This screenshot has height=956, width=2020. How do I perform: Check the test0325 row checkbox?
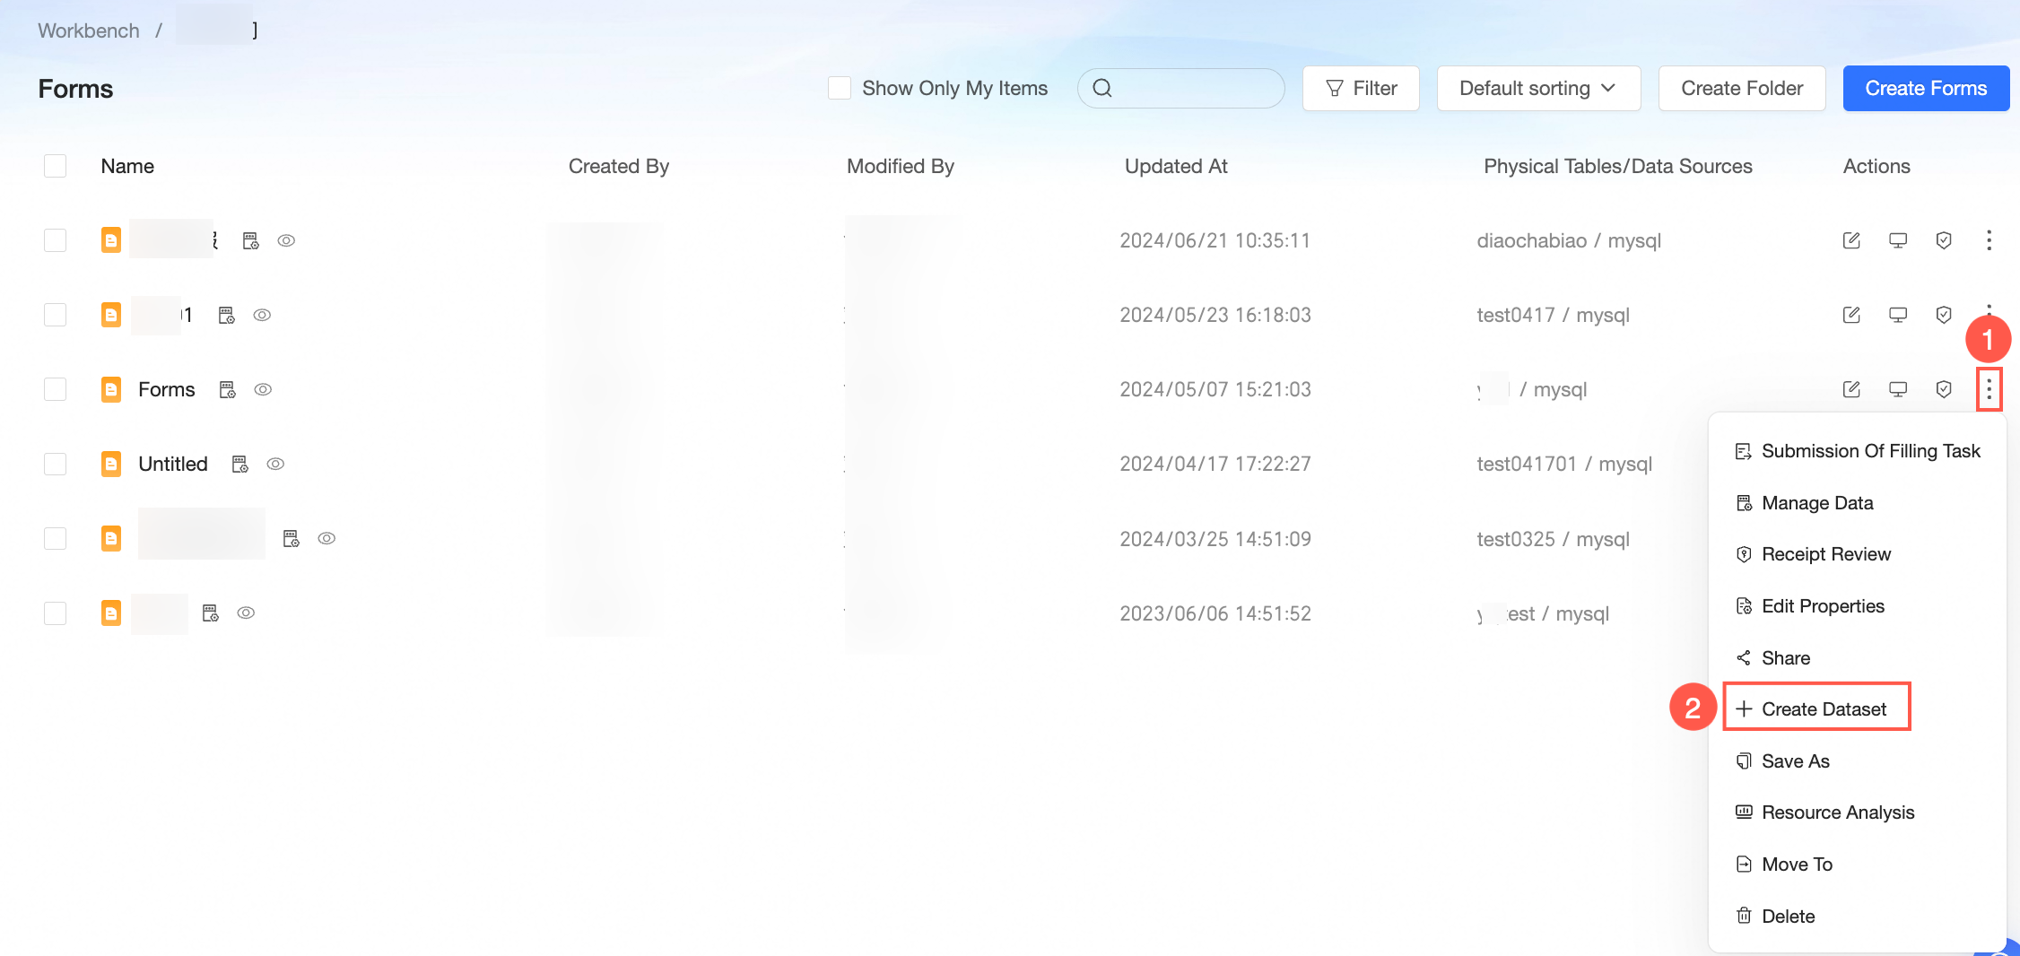(x=56, y=538)
